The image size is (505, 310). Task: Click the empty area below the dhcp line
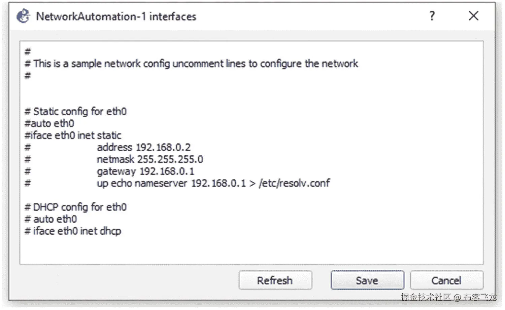(236, 250)
